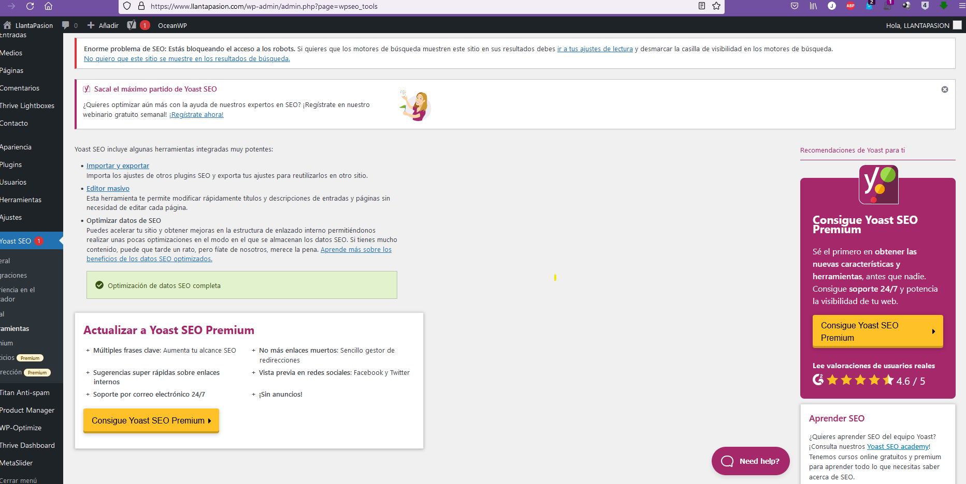Viewport: 966px width, 484px height.
Task: Click sidebar 'Consigue Yoast SEO Premium' yellow button
Action: pyautogui.click(x=877, y=331)
